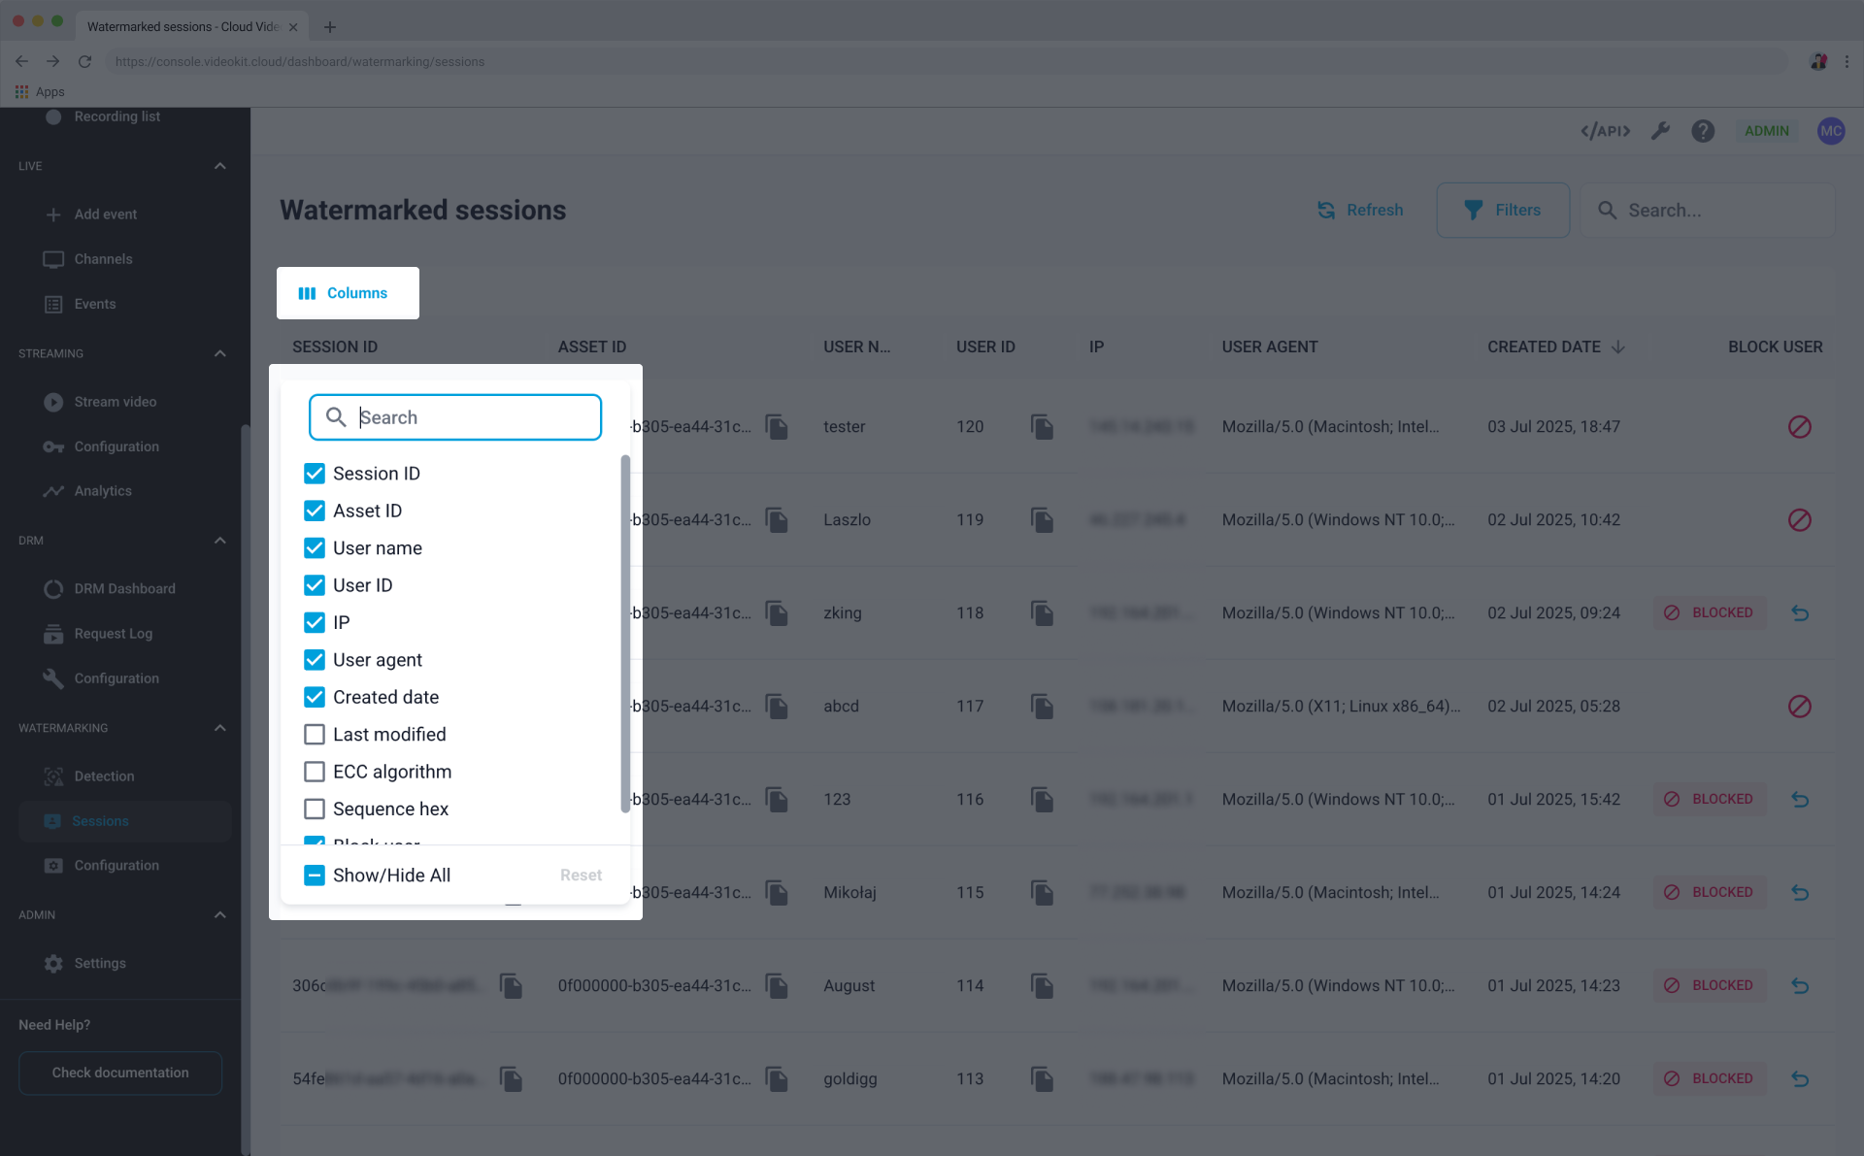The width and height of the screenshot is (1864, 1156).
Task: Open Check documentation link
Action: 120,1073
